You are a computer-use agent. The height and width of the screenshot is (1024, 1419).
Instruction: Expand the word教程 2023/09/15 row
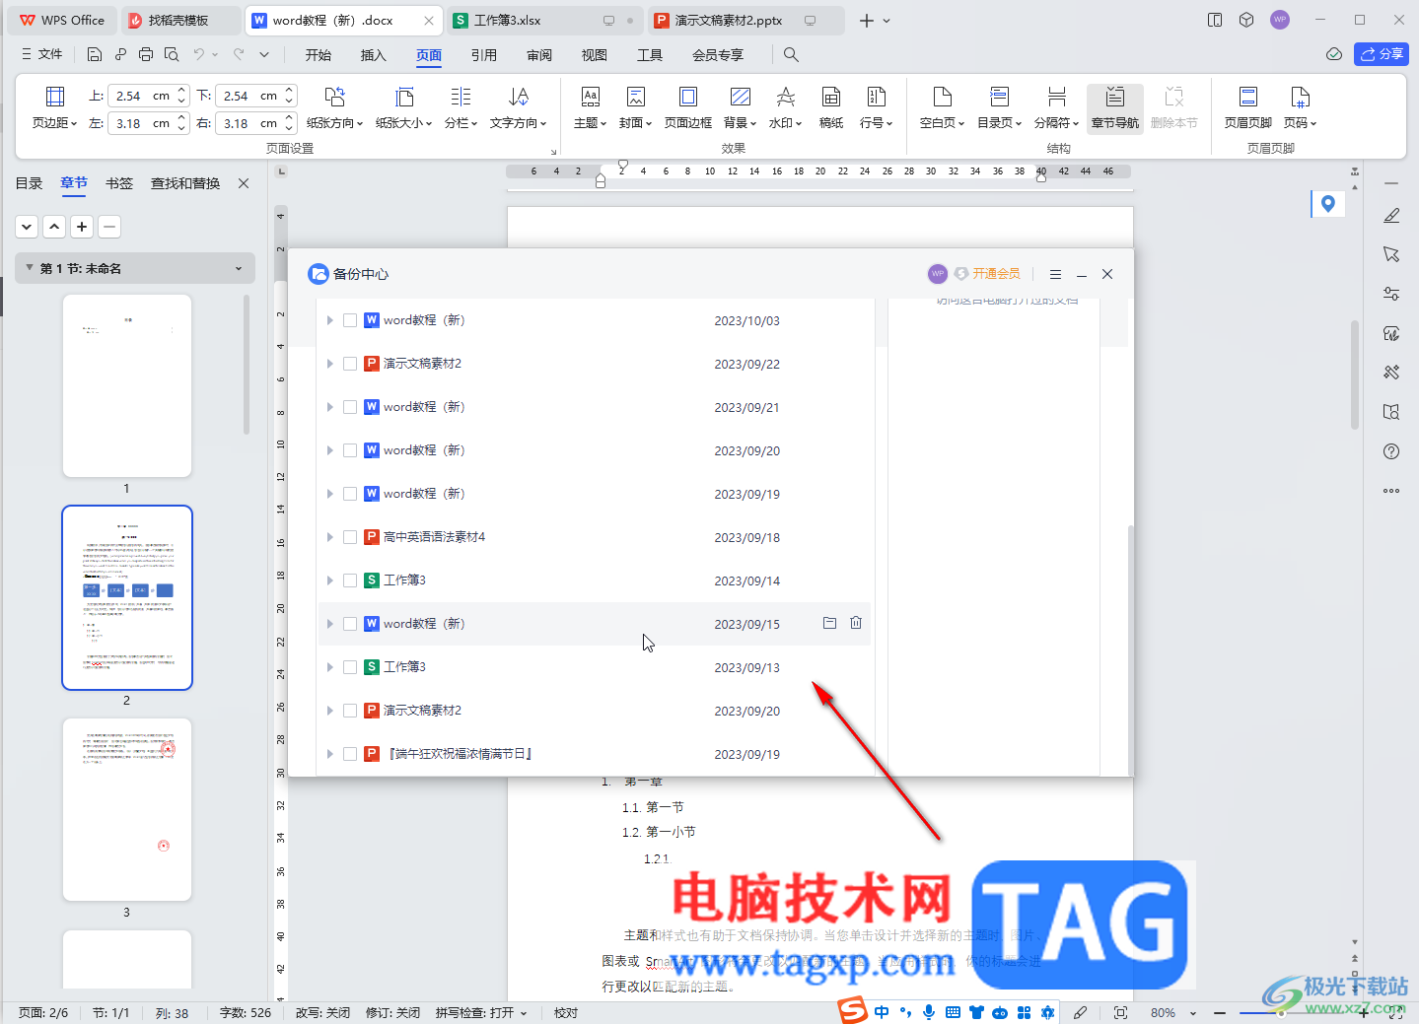[x=329, y=624]
